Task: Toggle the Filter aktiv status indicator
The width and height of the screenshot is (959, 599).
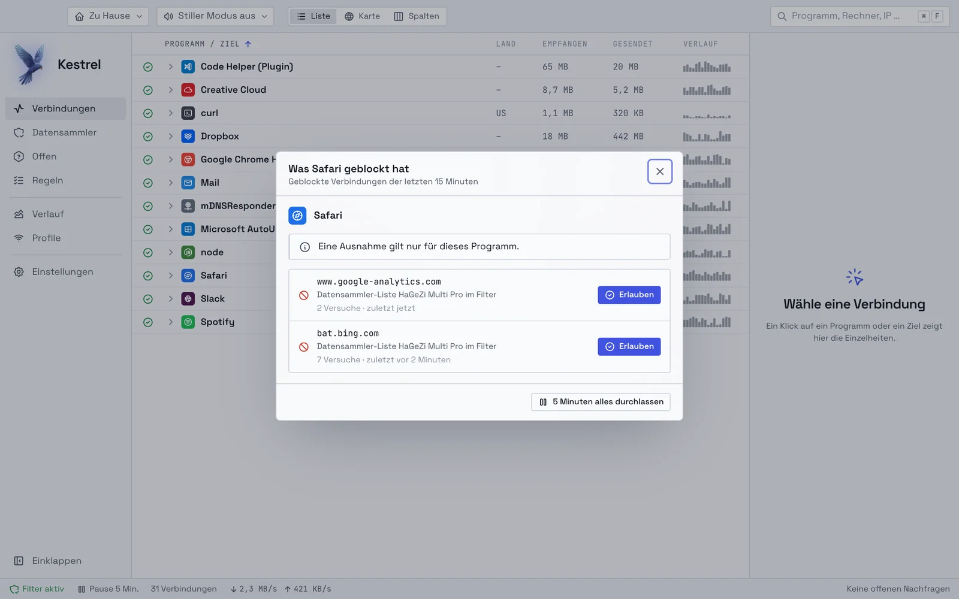Action: point(37,589)
